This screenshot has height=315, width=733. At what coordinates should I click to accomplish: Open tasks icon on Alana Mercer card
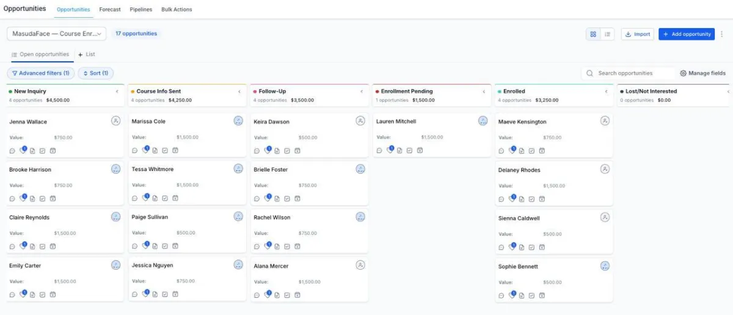pyautogui.click(x=286, y=295)
